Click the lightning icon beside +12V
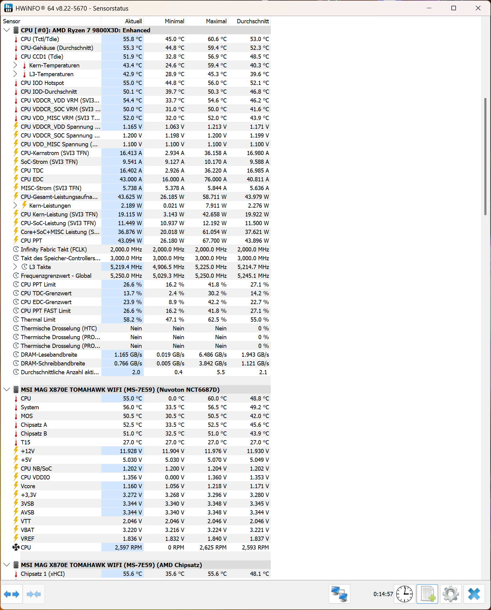491x610 pixels. (x=16, y=451)
